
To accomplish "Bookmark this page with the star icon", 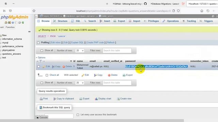I will 34,11.
